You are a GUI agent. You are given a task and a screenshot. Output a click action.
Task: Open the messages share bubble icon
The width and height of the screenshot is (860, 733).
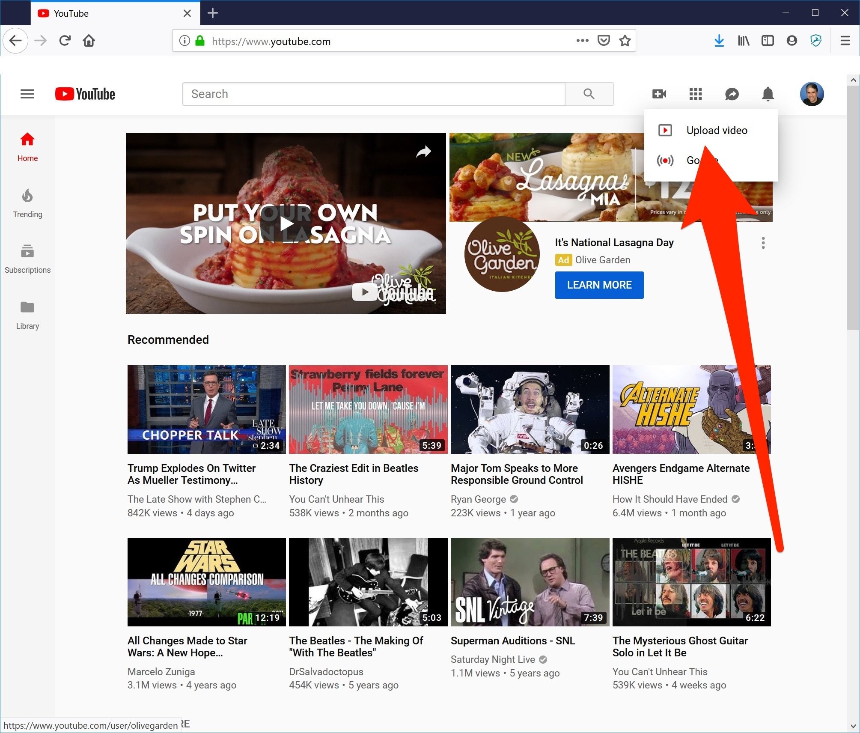coord(732,94)
